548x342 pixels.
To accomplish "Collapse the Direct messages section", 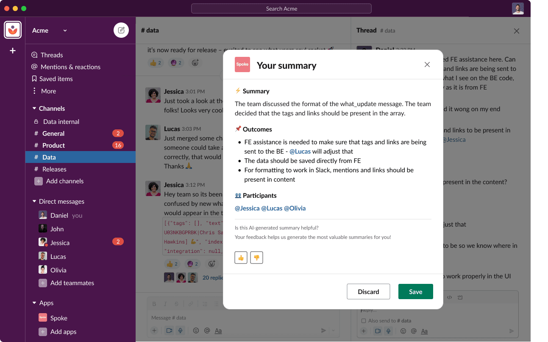I will (34, 202).
